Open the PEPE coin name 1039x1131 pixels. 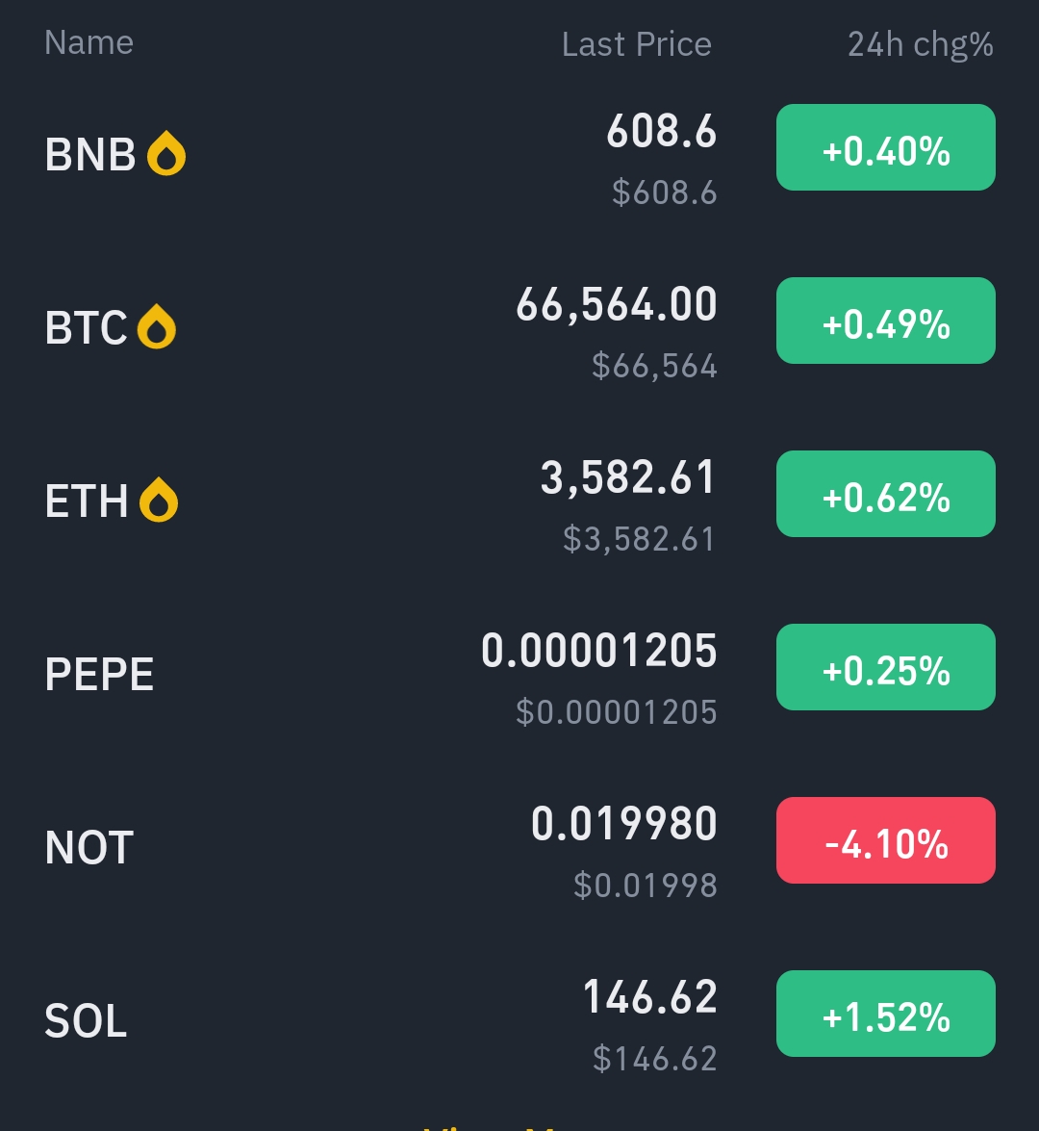[99, 674]
